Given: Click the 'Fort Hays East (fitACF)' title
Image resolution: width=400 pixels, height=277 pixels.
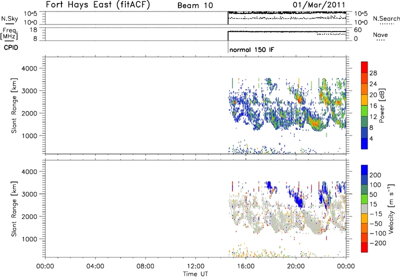Looking at the screenshot, I should [x=98, y=4].
